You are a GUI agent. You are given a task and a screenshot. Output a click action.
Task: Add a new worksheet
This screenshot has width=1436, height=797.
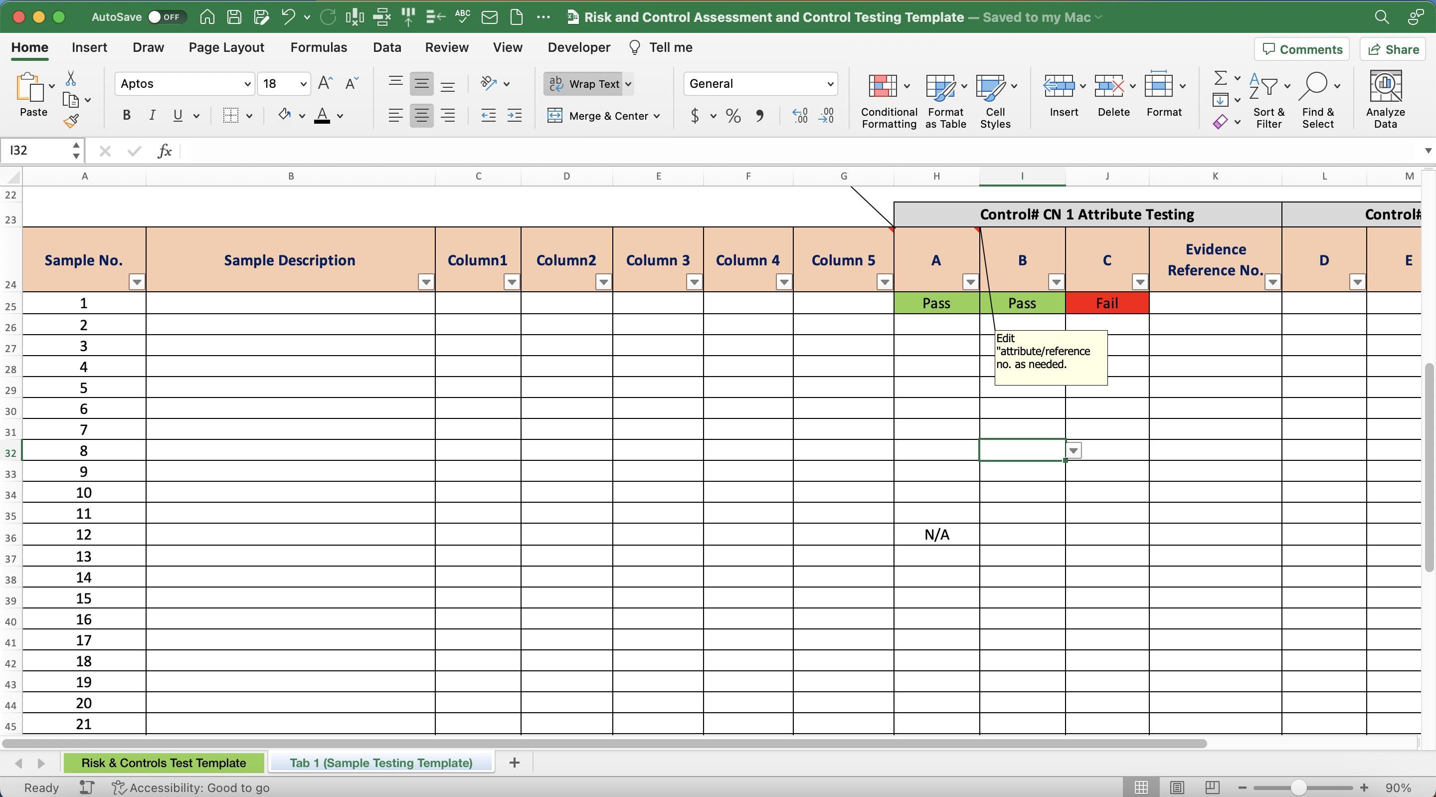pyautogui.click(x=514, y=763)
